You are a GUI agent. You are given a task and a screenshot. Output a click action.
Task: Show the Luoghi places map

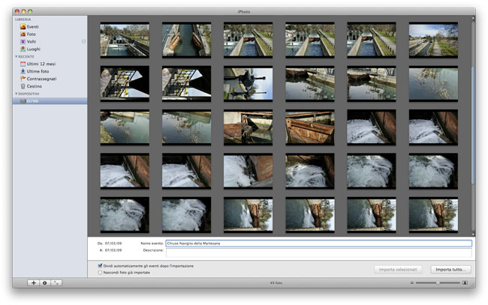click(x=30, y=49)
